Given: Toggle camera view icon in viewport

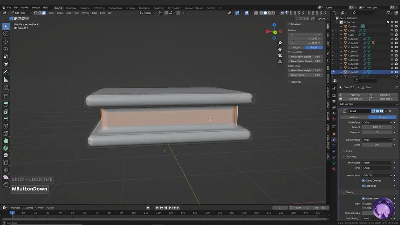Looking at the screenshot, I should [x=280, y=56].
